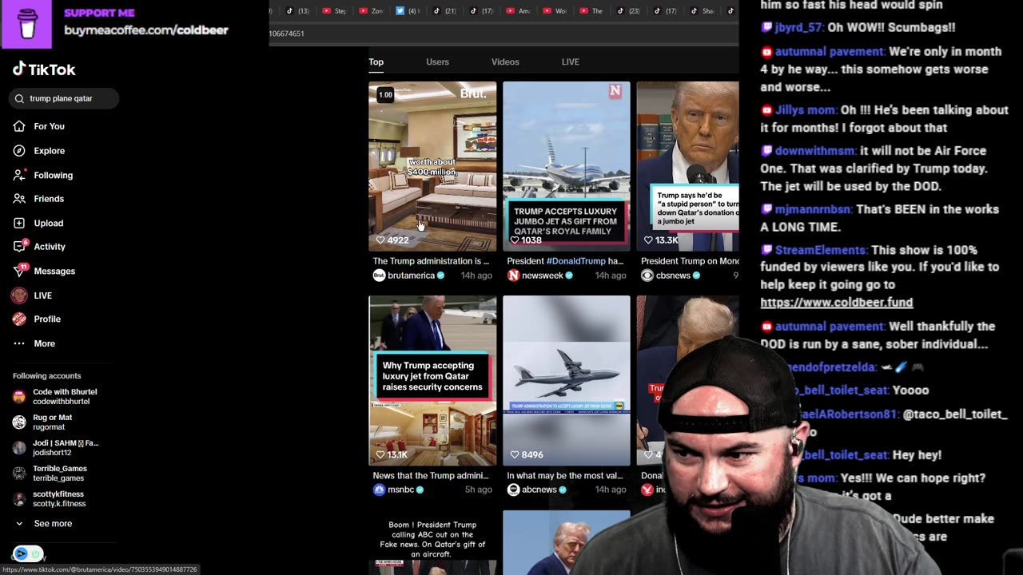Viewport: 1023px width, 575px height.
Task: Switch to YouTube Wor browser tab
Action: coord(555,11)
